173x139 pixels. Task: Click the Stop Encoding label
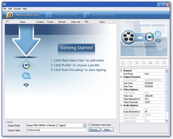click(103, 15)
